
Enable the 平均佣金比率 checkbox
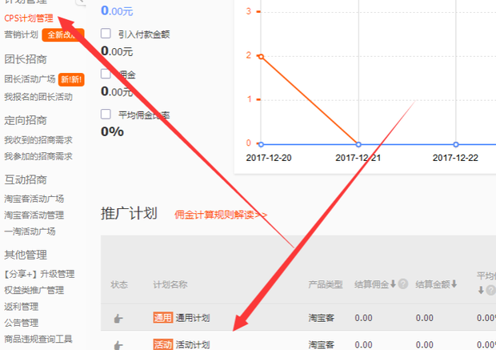(106, 114)
